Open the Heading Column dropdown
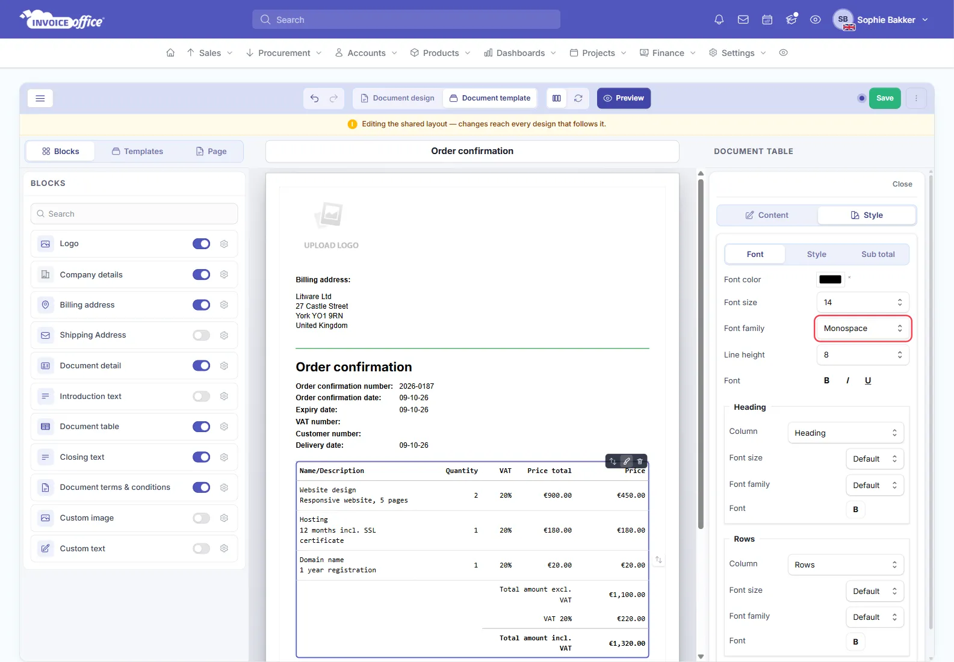Image resolution: width=954 pixels, height=662 pixels. (846, 433)
